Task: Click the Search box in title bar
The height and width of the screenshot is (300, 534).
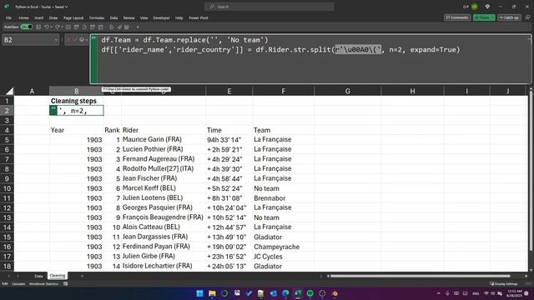Action: pyautogui.click(x=269, y=7)
